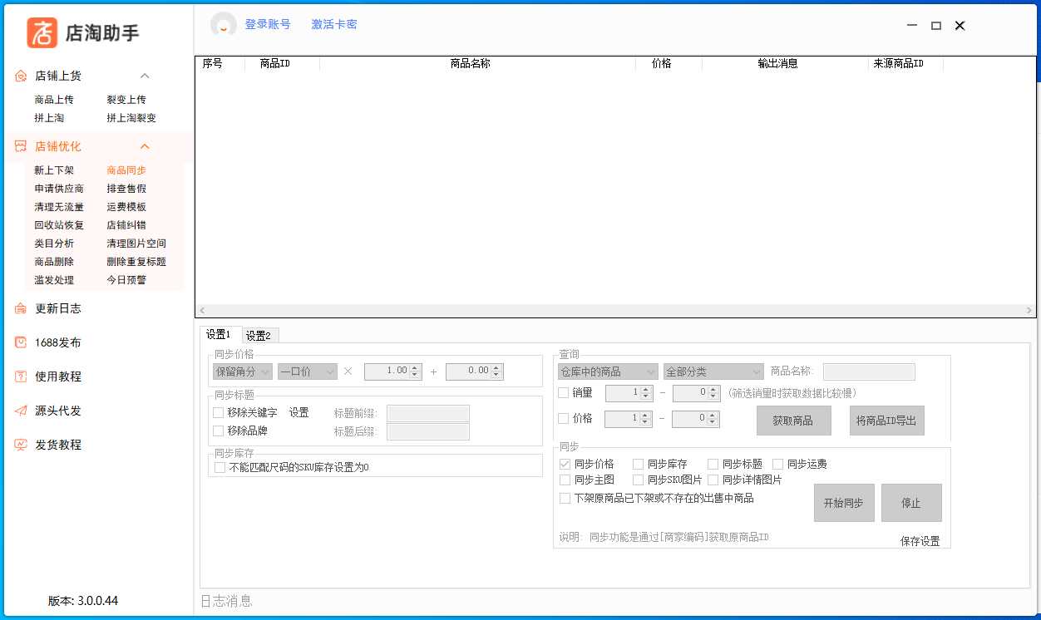The height and width of the screenshot is (620, 1041).
Task: Enable the 同步库存 checkbox
Action: pos(639,464)
